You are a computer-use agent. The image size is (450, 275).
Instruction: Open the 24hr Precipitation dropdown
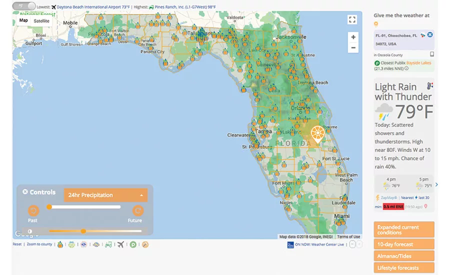coord(105,195)
